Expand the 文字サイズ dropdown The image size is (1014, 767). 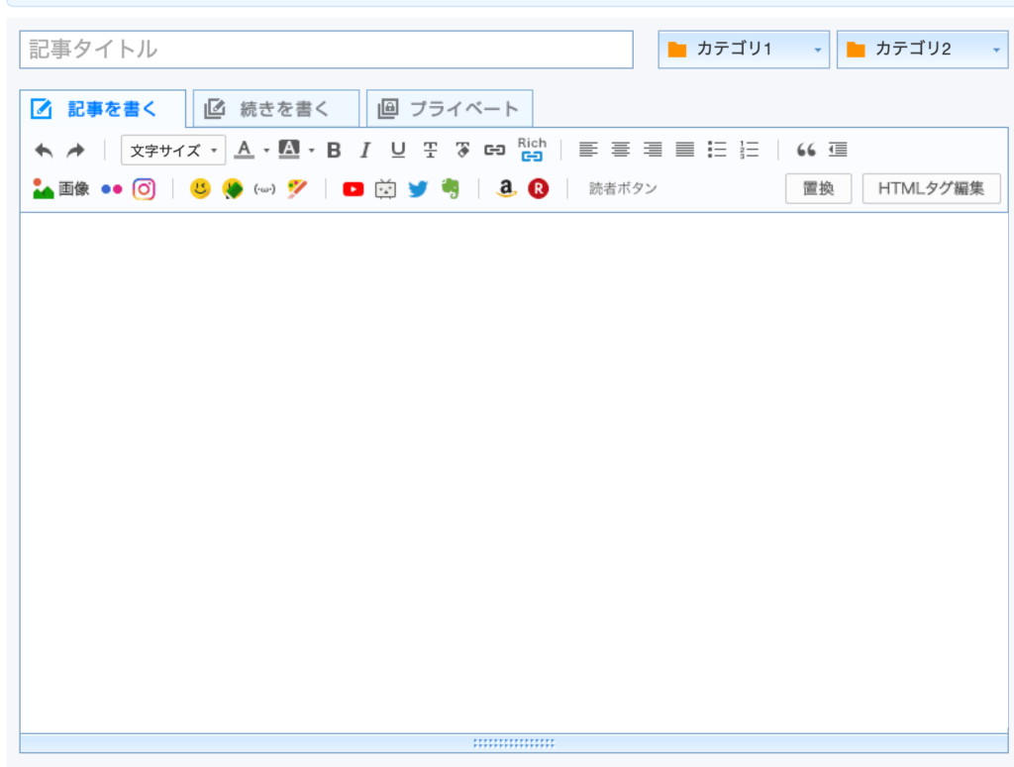[173, 151]
